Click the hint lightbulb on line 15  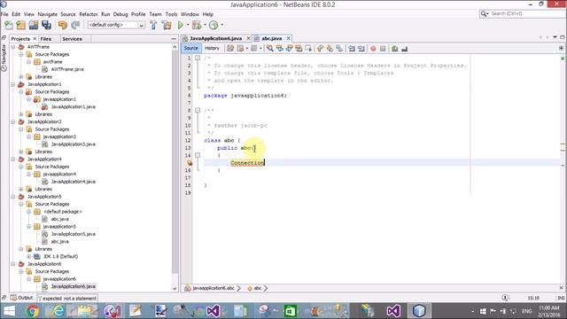tap(190, 163)
